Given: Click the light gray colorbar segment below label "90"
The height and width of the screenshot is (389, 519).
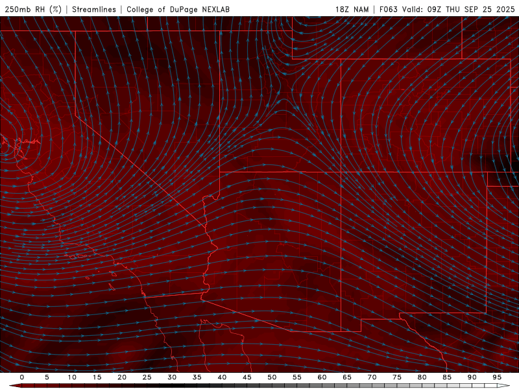Looking at the screenshot, I should 477,386.
